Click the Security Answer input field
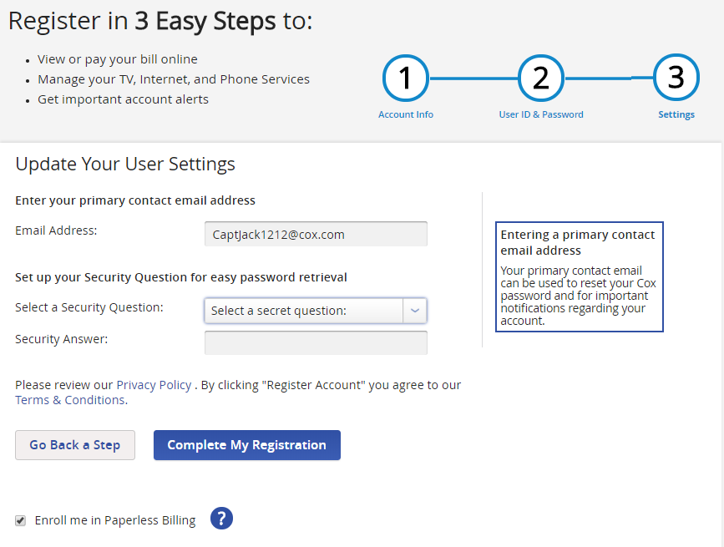724x547 pixels. pos(316,342)
